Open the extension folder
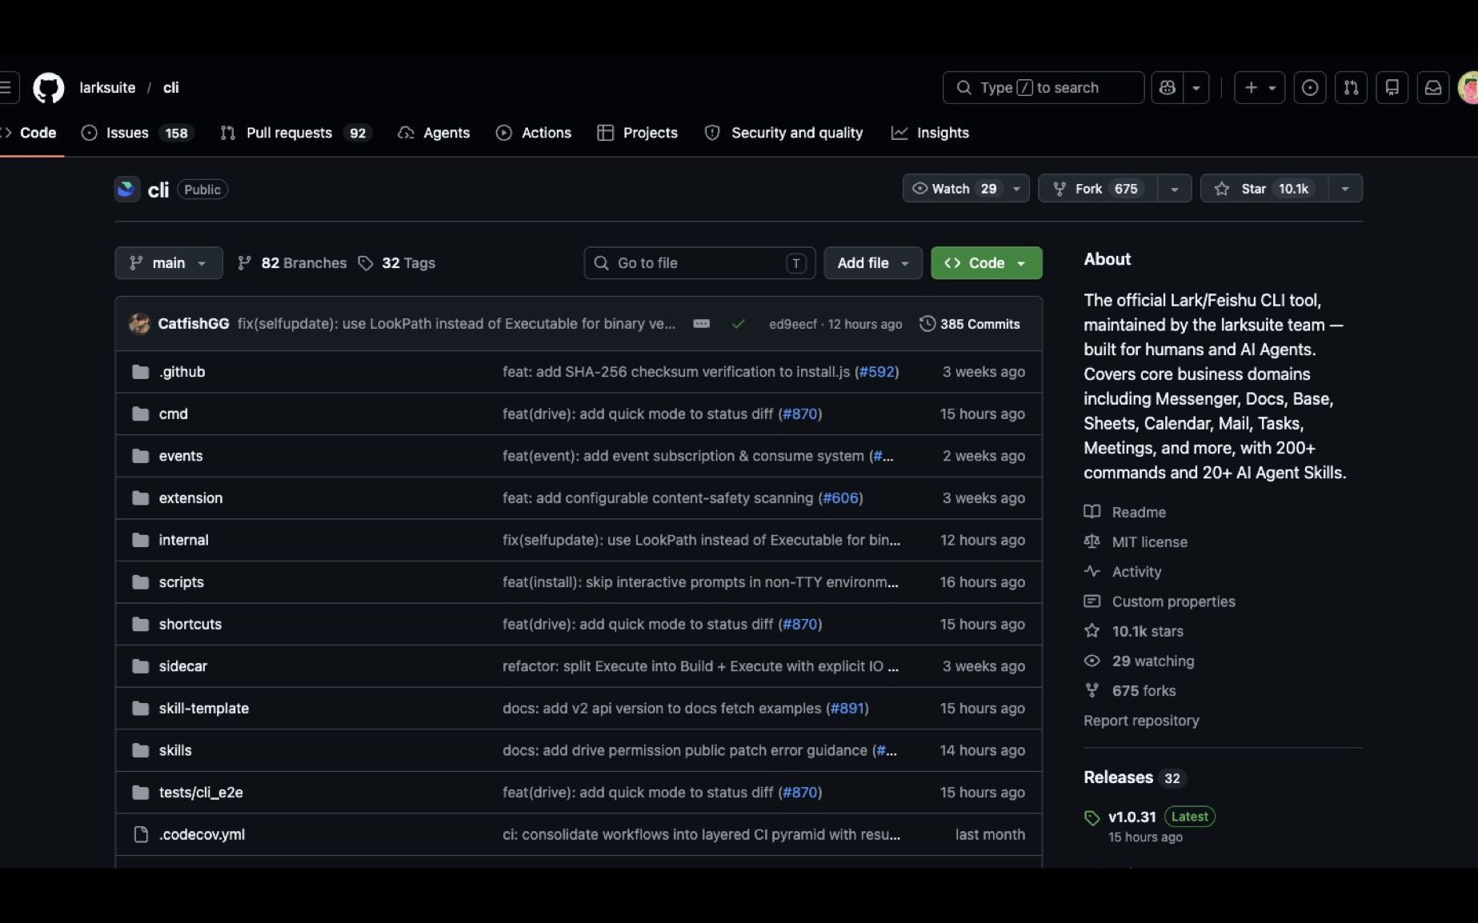1478x923 pixels. [x=191, y=497]
